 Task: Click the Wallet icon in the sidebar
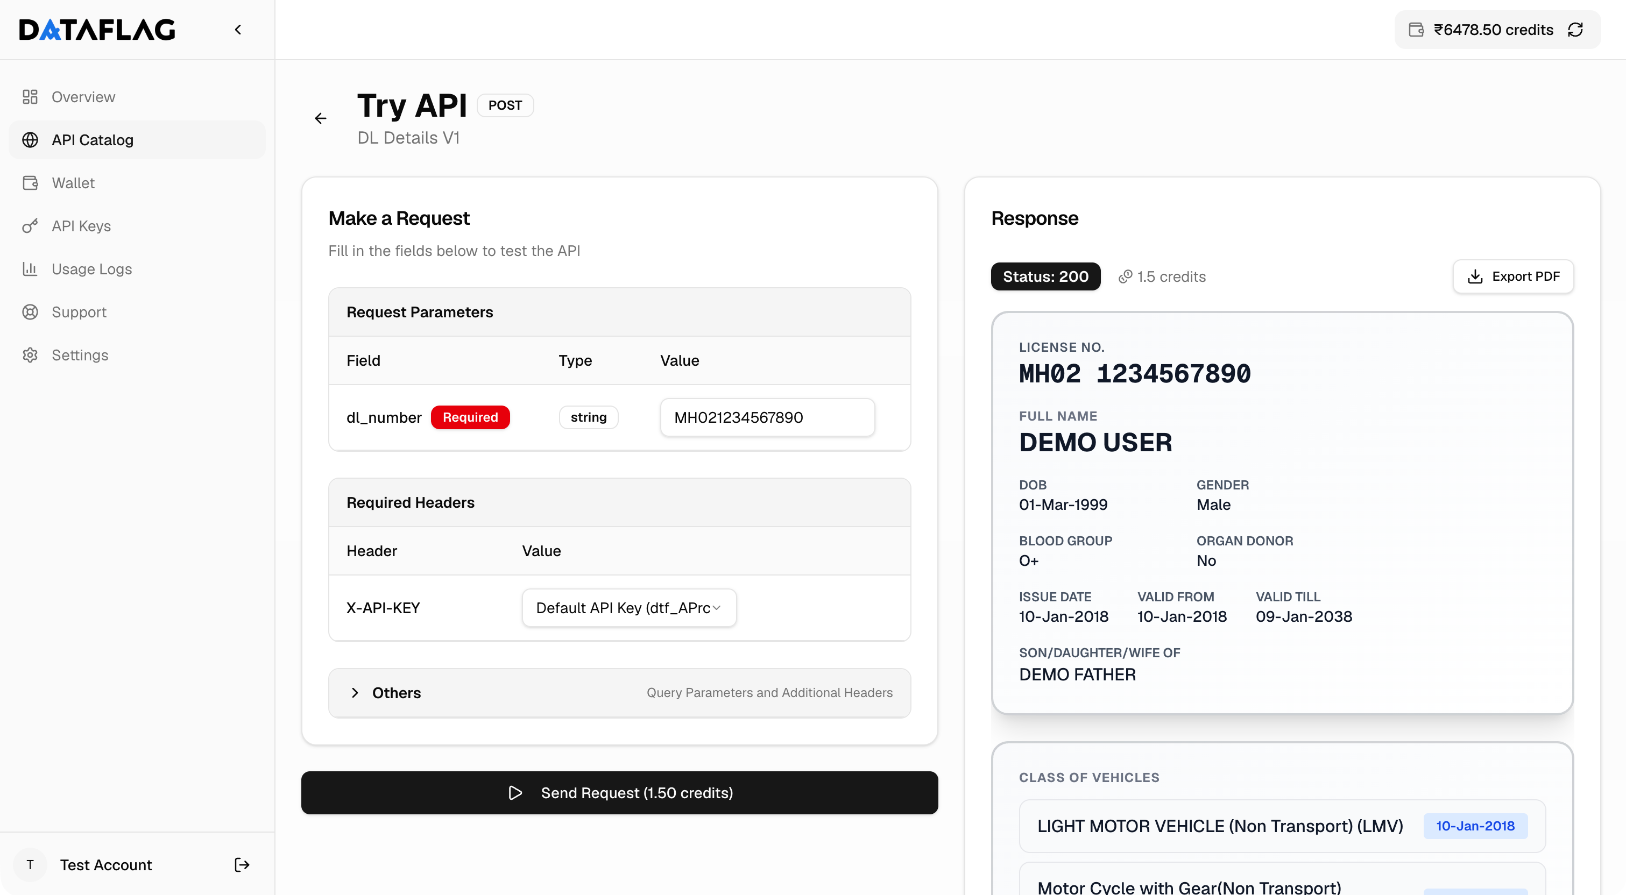(30, 183)
